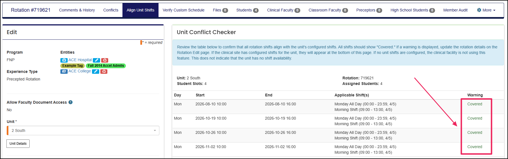This screenshot has width=508, height=159.
Task: Edit the ACE College entity with pencil icon
Action: point(96,71)
